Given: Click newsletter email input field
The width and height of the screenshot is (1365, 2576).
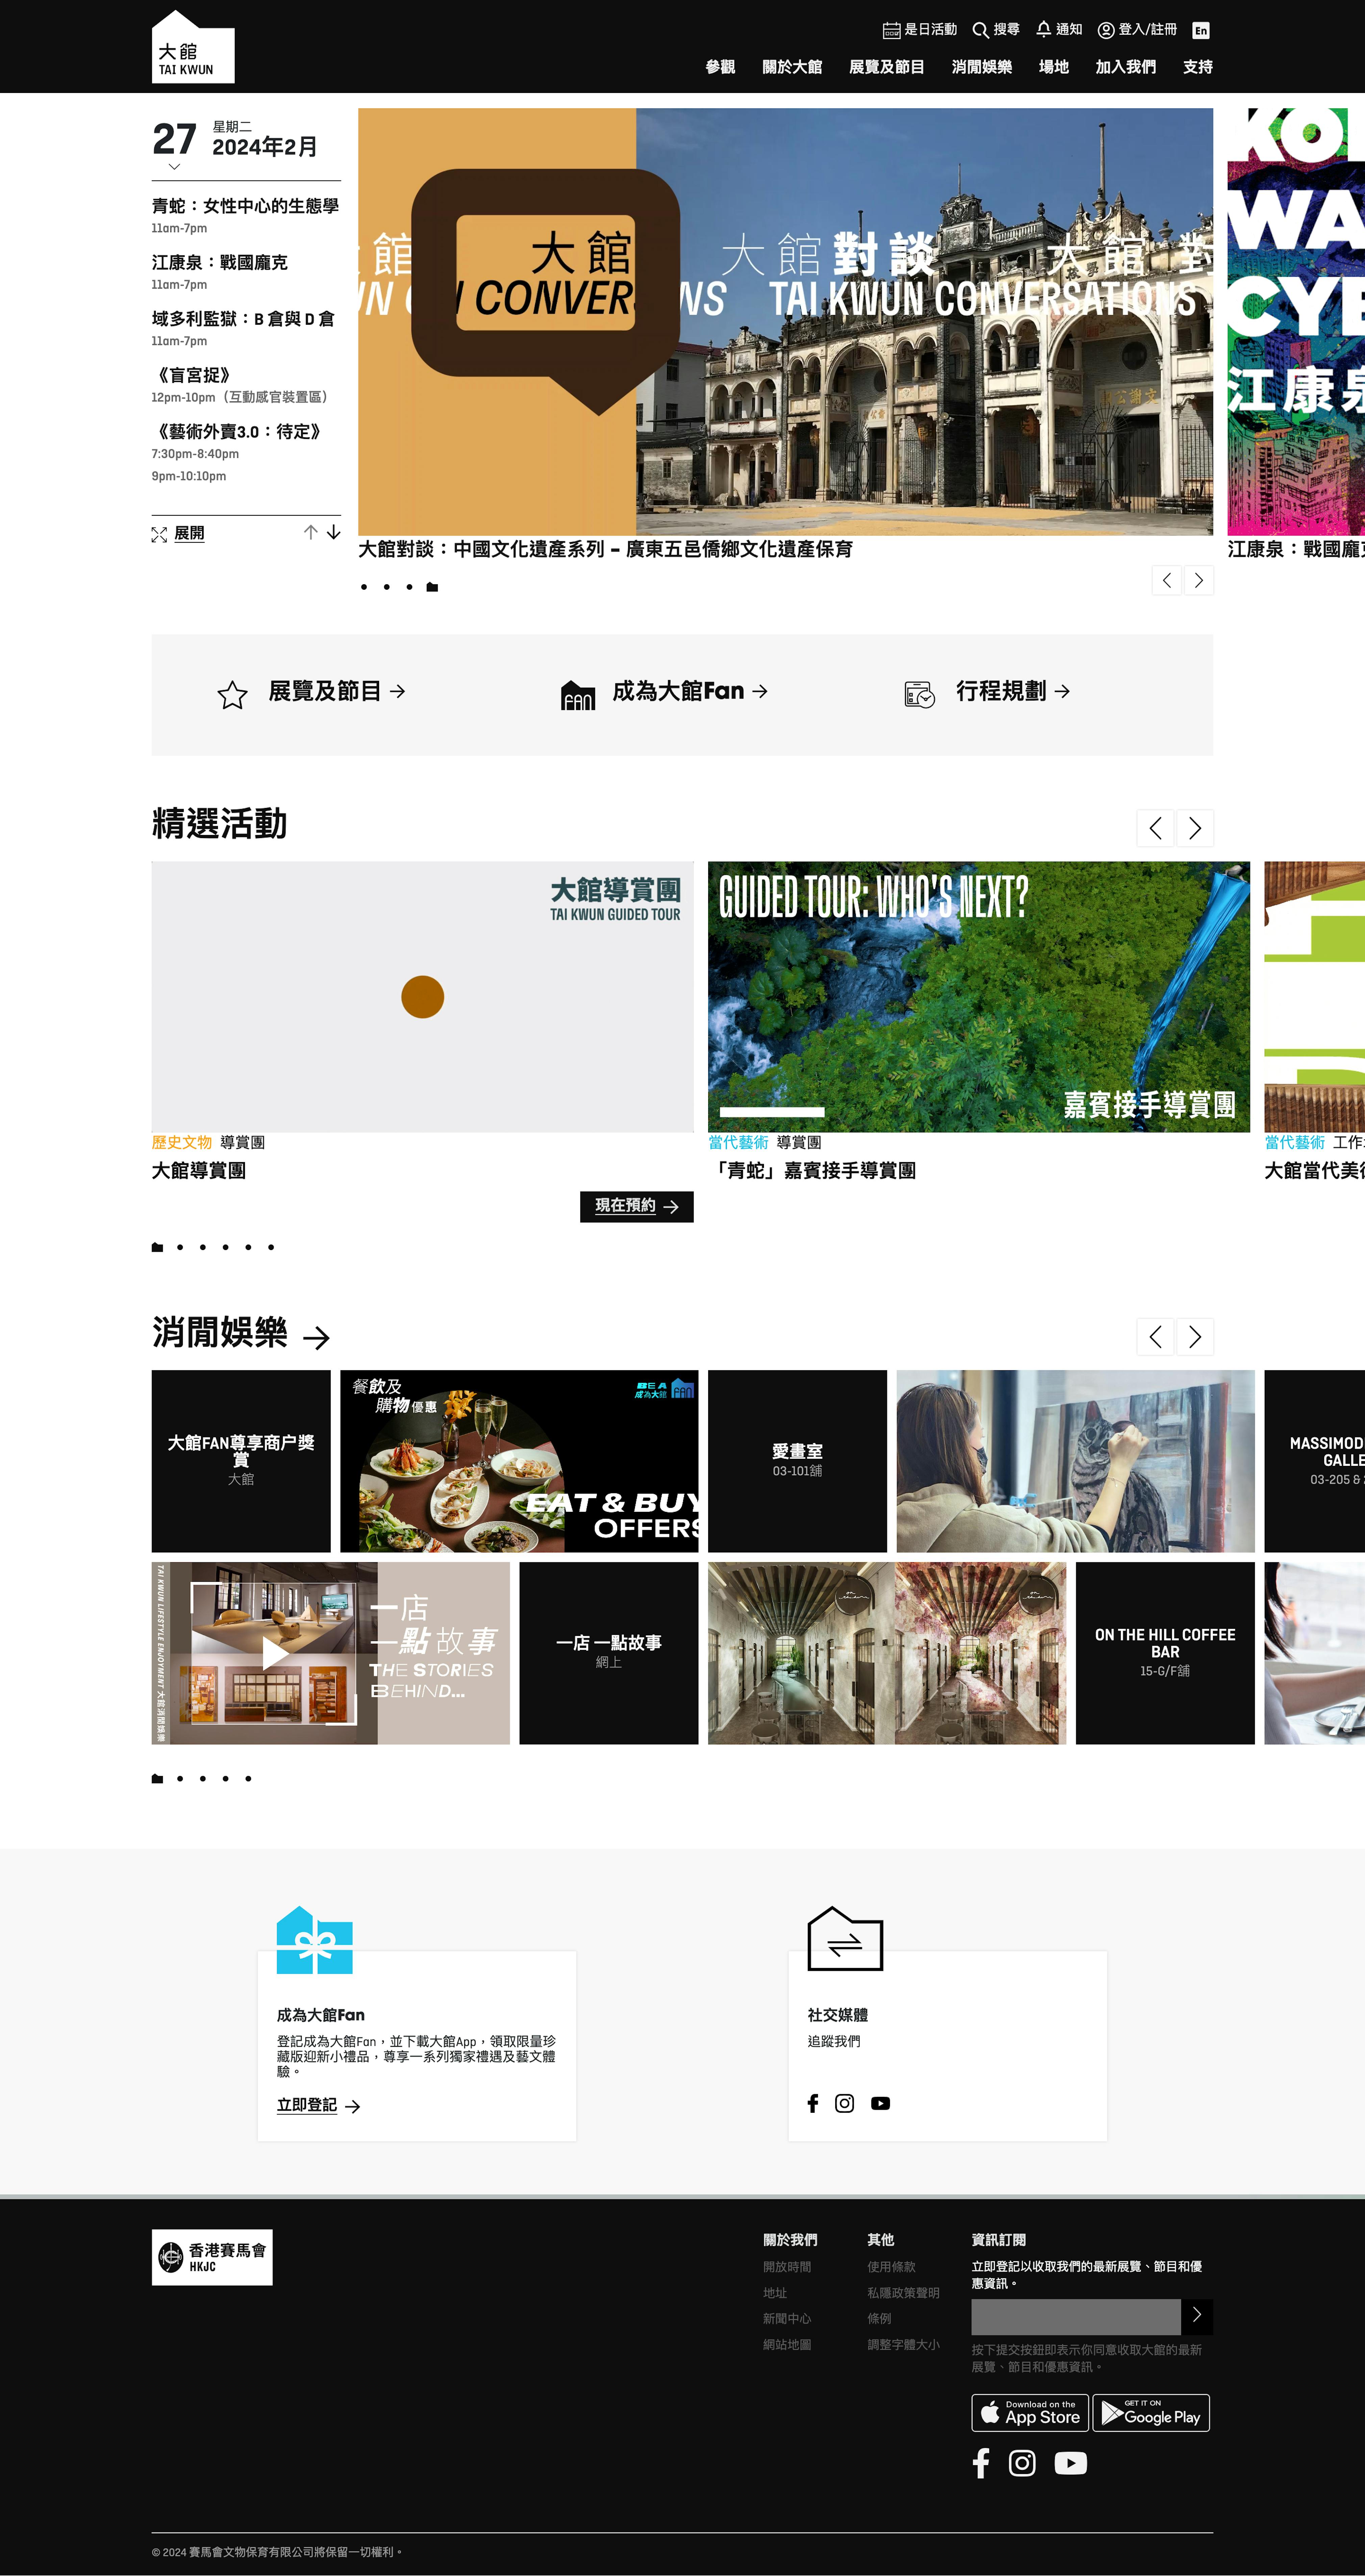Looking at the screenshot, I should pyautogui.click(x=1076, y=2317).
